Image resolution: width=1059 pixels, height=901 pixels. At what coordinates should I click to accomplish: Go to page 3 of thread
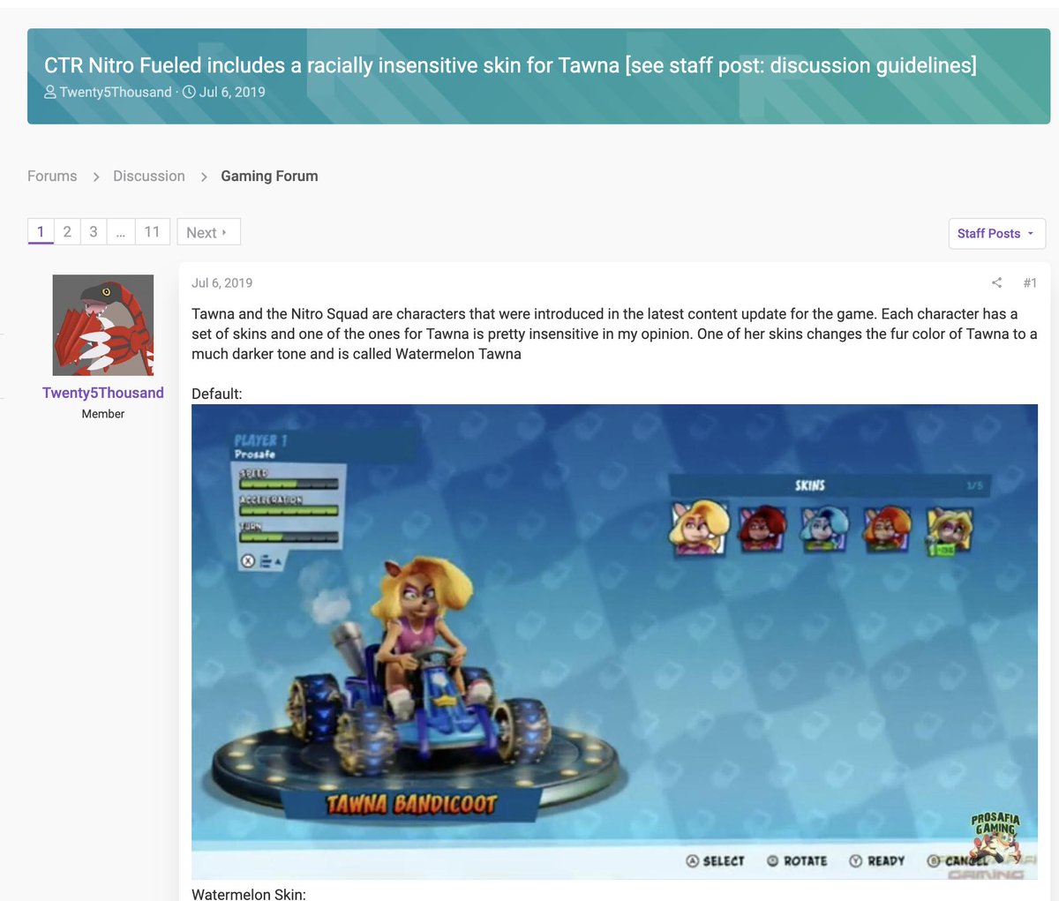click(94, 232)
